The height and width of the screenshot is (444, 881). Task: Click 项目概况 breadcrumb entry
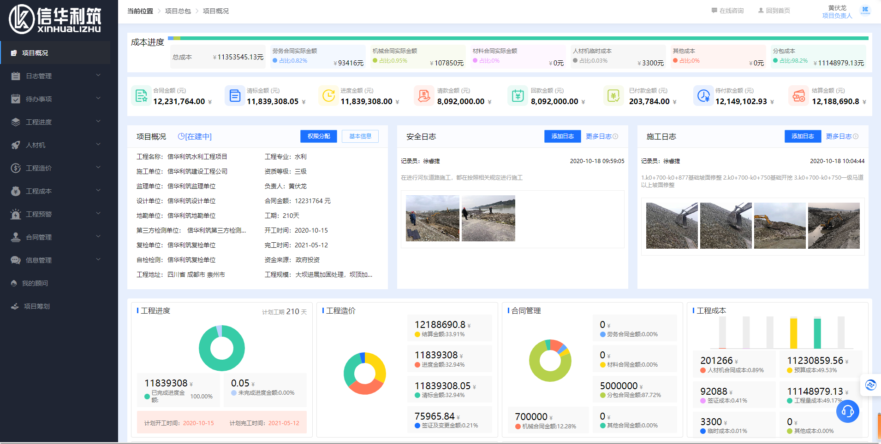tap(216, 11)
